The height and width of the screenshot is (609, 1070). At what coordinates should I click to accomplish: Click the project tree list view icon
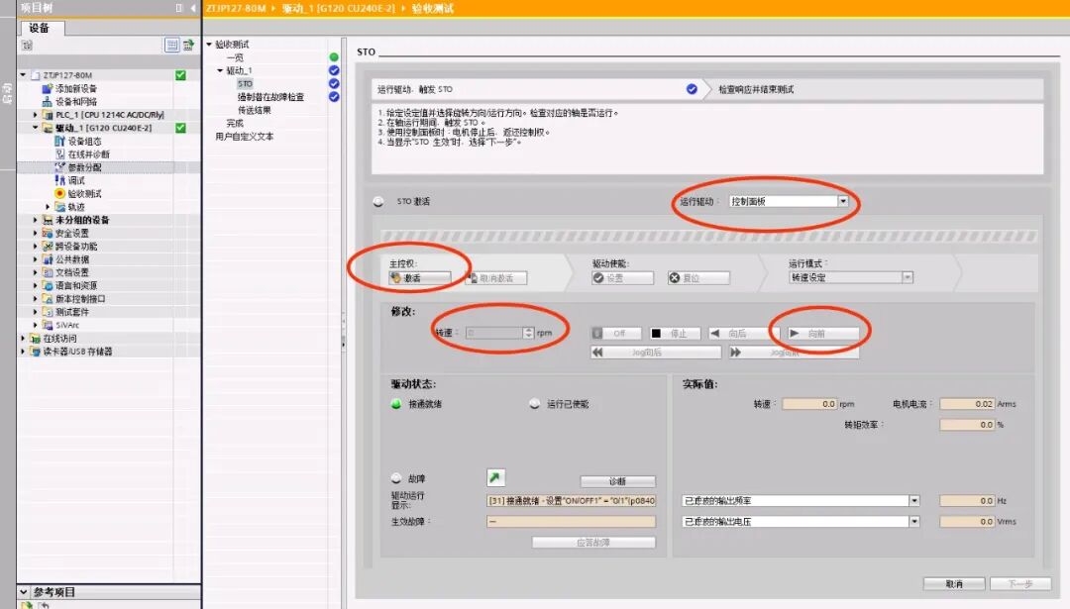pyautogui.click(x=172, y=45)
